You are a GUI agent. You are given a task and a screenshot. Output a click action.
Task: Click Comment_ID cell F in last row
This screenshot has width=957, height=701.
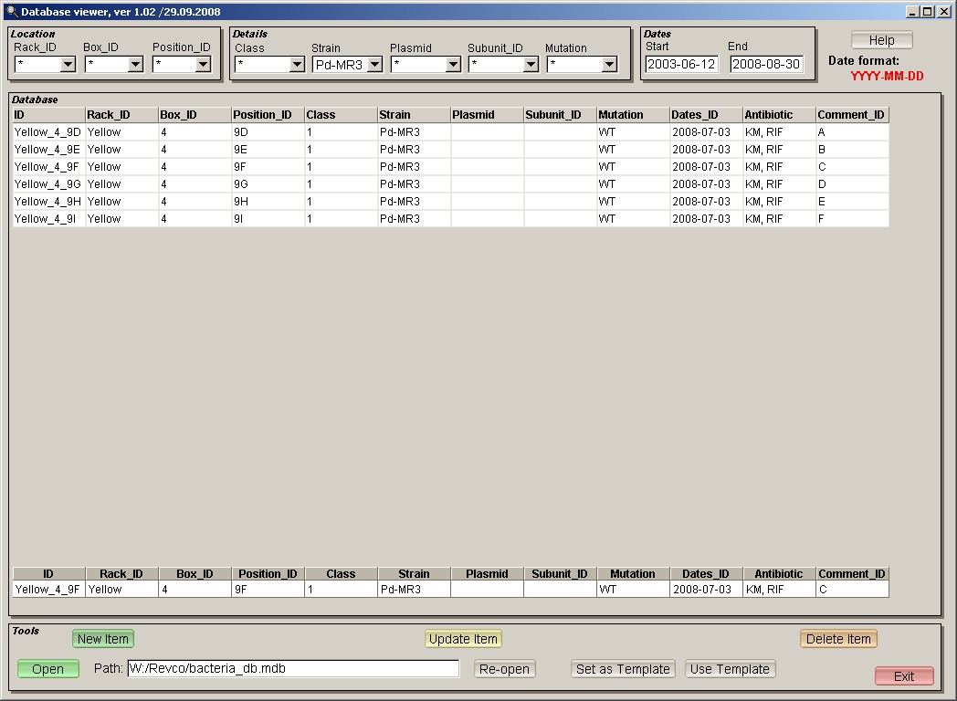pyautogui.click(x=852, y=218)
